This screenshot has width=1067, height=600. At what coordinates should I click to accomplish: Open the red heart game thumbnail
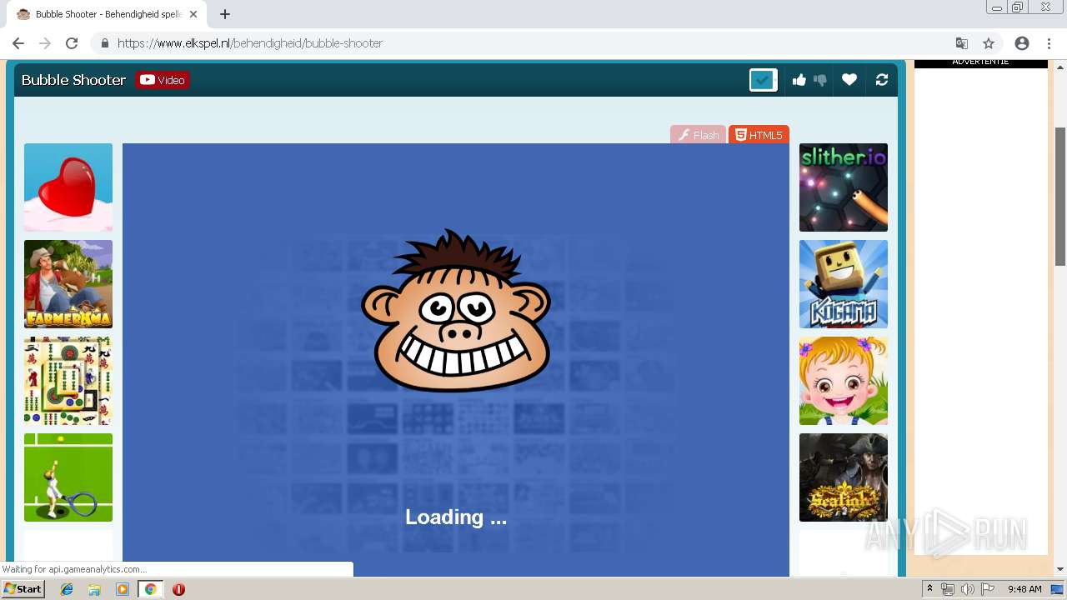pos(68,187)
